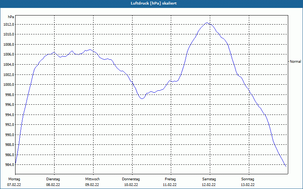Click the 13.02.22 date label
Screen dimensions: 303x189
248,185
